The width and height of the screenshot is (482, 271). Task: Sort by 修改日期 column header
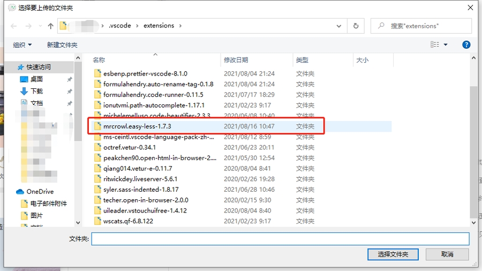pos(236,60)
